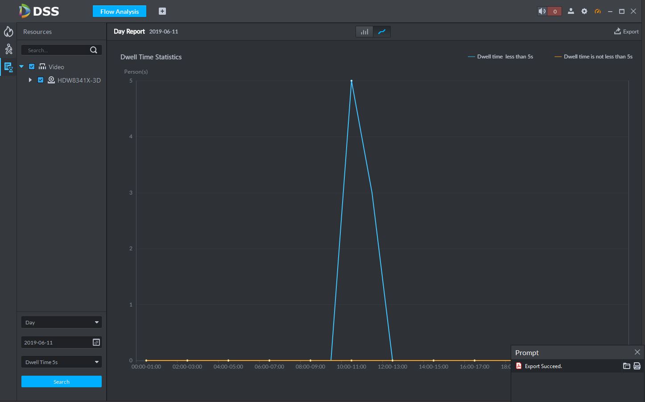
Task: Click the blue Search button
Action: pos(62,382)
